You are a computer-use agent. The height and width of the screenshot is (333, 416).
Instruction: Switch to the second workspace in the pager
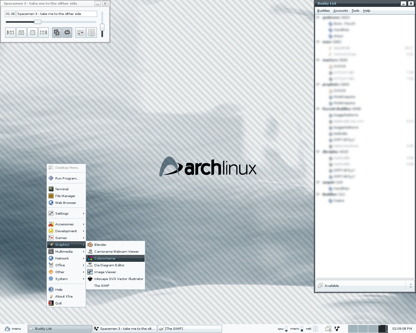tap(363, 328)
